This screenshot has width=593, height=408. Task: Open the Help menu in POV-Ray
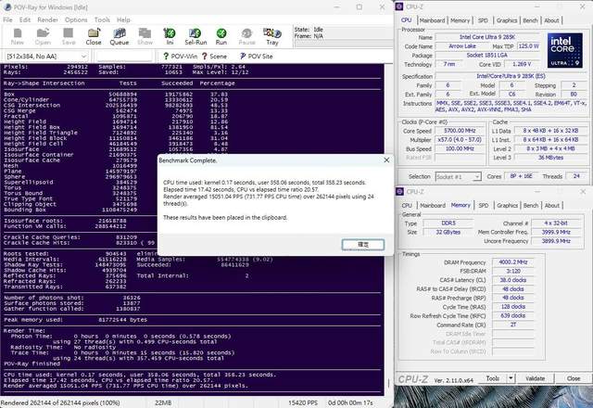(123, 19)
